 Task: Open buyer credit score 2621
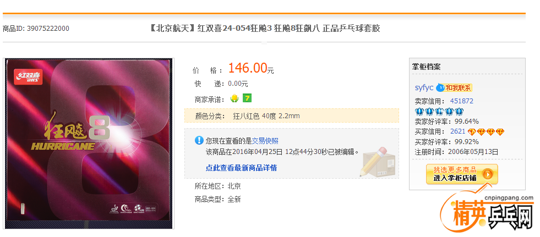click(x=457, y=131)
